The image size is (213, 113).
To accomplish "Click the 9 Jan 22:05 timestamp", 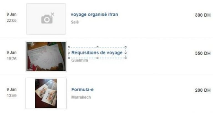I will click(x=12, y=17).
